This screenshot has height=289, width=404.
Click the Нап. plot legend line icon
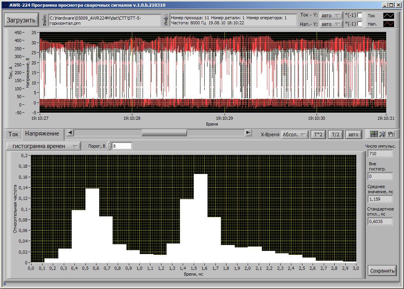(389, 24)
